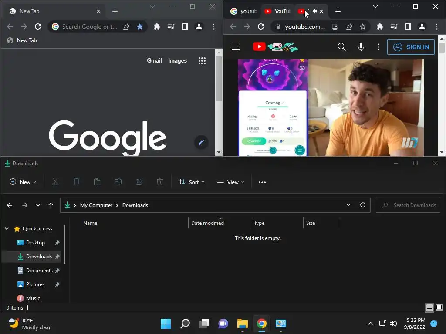Open See more ellipsis in File Explorer toolbar
This screenshot has height=334, width=446.
[x=262, y=182]
